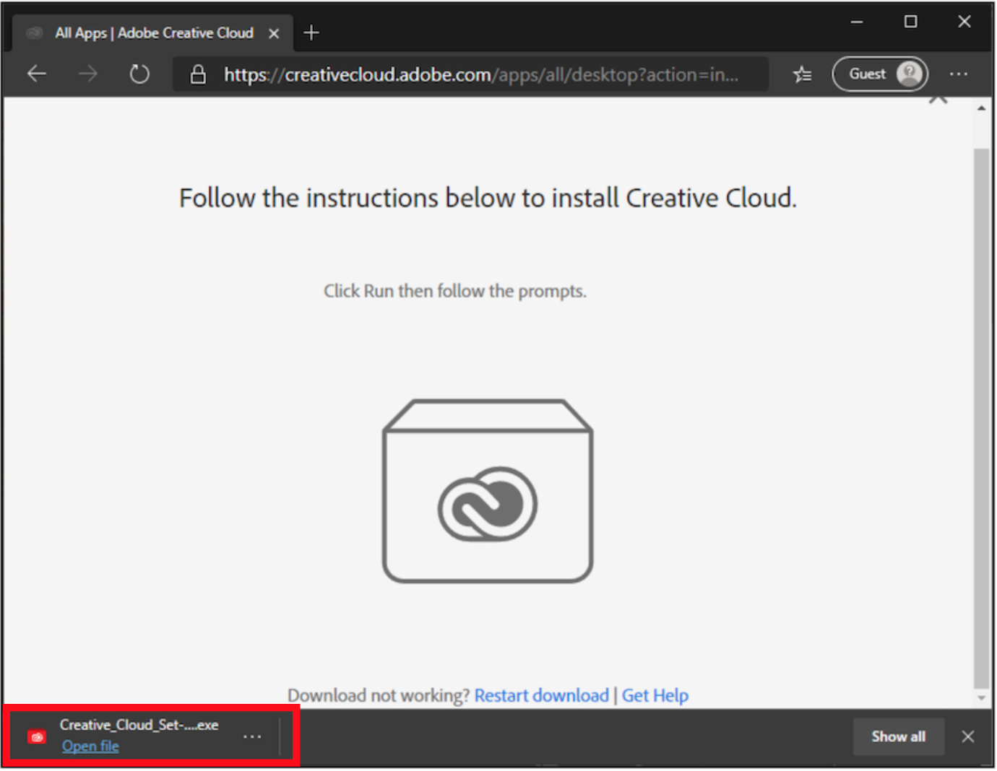Image resolution: width=997 pixels, height=771 pixels.
Task: Click the browser back arrow
Action: coord(37,74)
